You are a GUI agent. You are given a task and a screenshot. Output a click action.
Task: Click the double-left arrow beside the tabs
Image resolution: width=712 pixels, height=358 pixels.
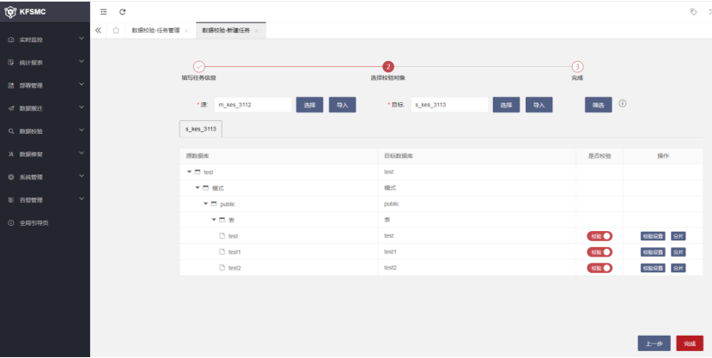point(98,30)
